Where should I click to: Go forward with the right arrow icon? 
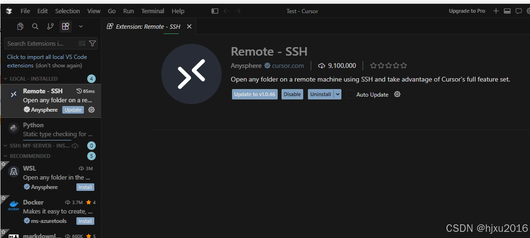[238, 11]
